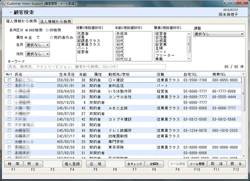The height and width of the screenshot is (181, 250).
Task: Open the 課題 dropdown
Action: coord(218,34)
